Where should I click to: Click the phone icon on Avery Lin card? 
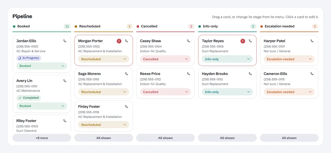coord(65,81)
